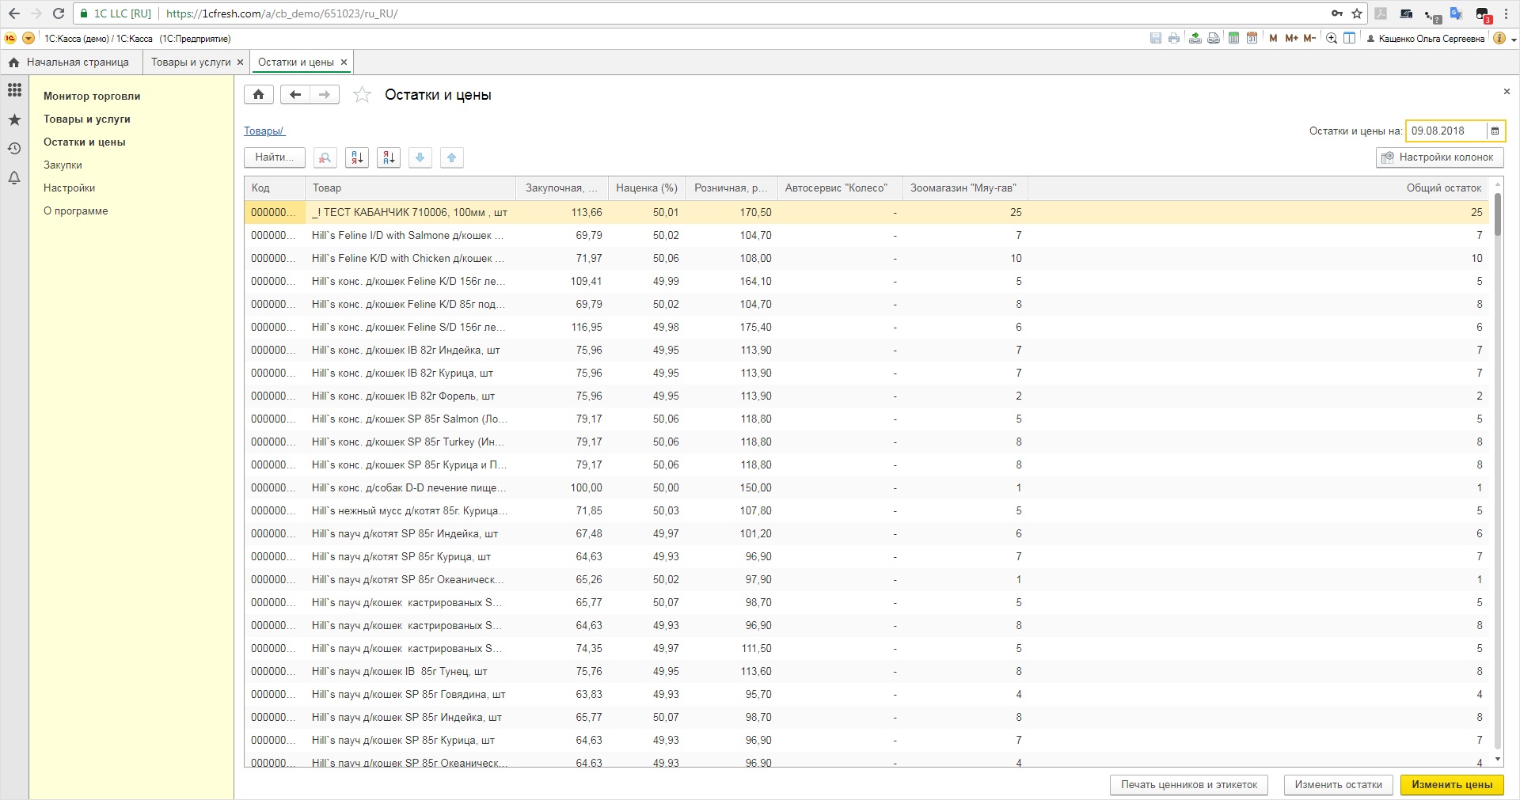
Task: Click the save diskette icon in top toolbar
Action: tap(1155, 38)
